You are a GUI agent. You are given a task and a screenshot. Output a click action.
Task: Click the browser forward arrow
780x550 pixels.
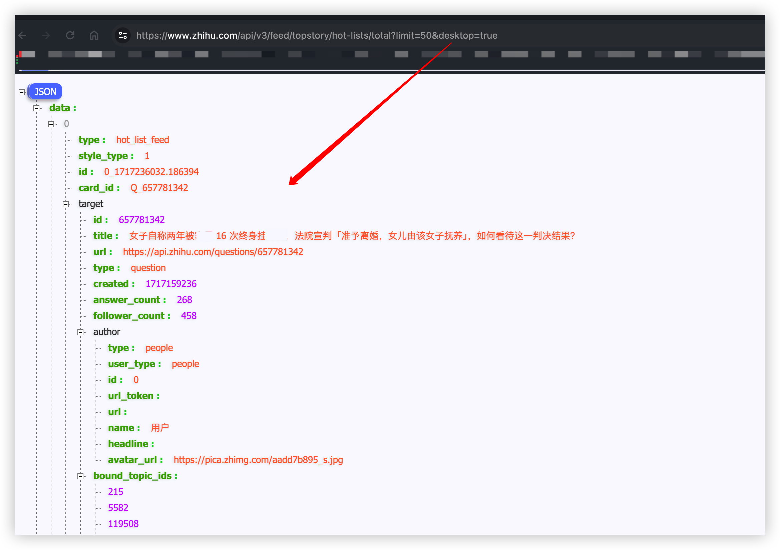point(46,35)
